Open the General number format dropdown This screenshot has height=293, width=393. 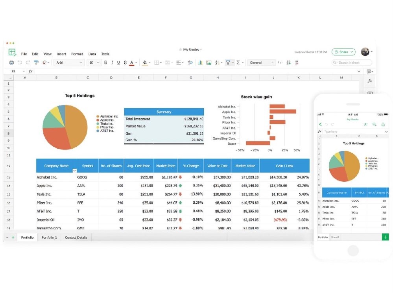click(x=262, y=63)
